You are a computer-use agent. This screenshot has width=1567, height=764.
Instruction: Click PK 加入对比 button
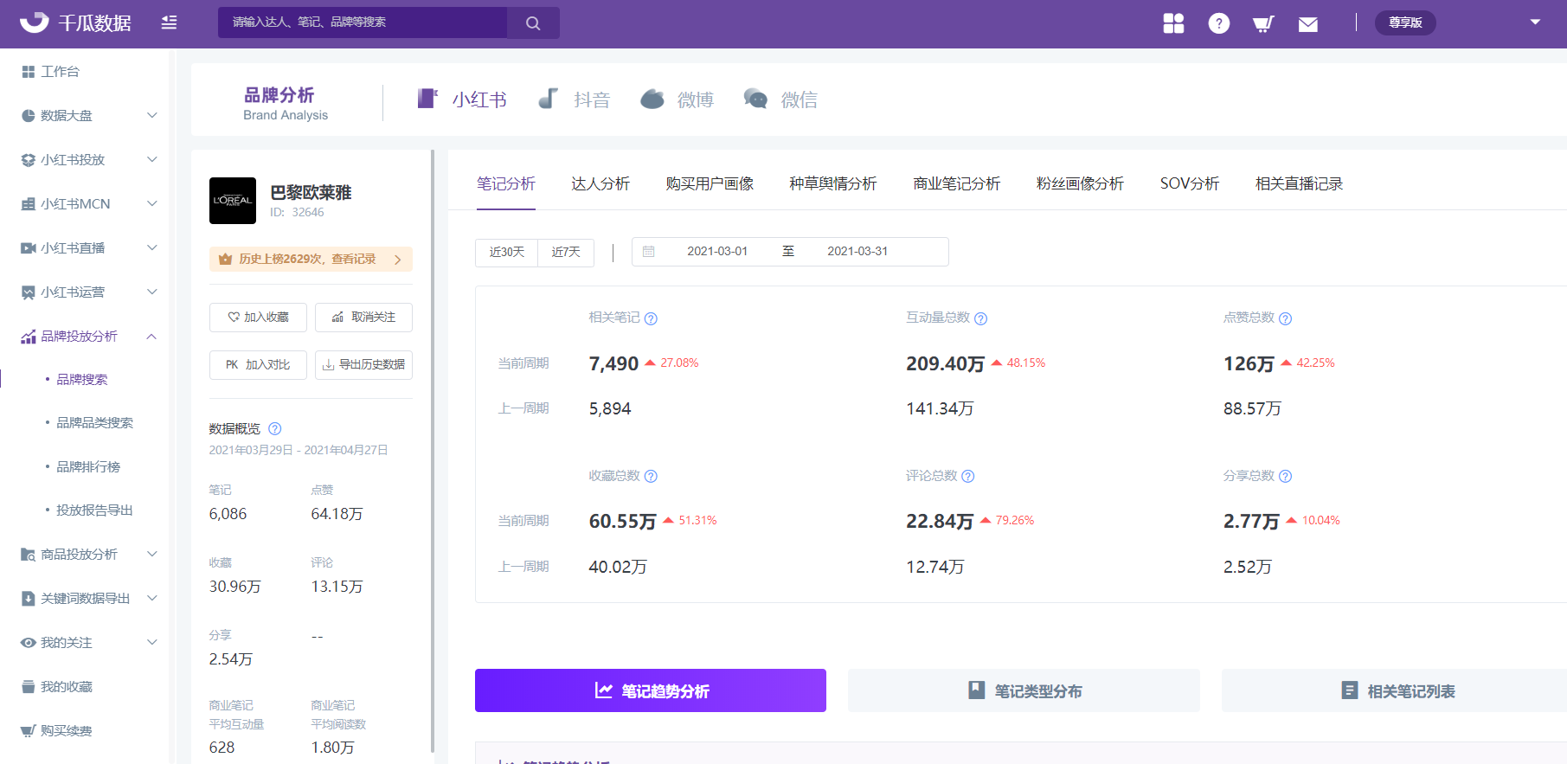258,365
